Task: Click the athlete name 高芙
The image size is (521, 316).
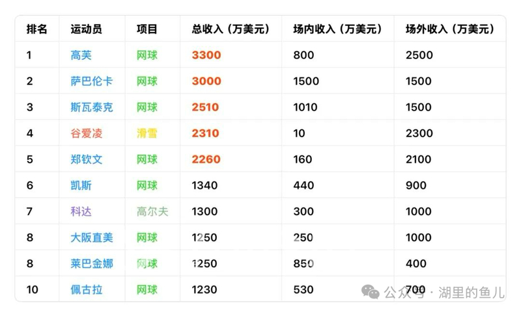Action: click(x=81, y=55)
